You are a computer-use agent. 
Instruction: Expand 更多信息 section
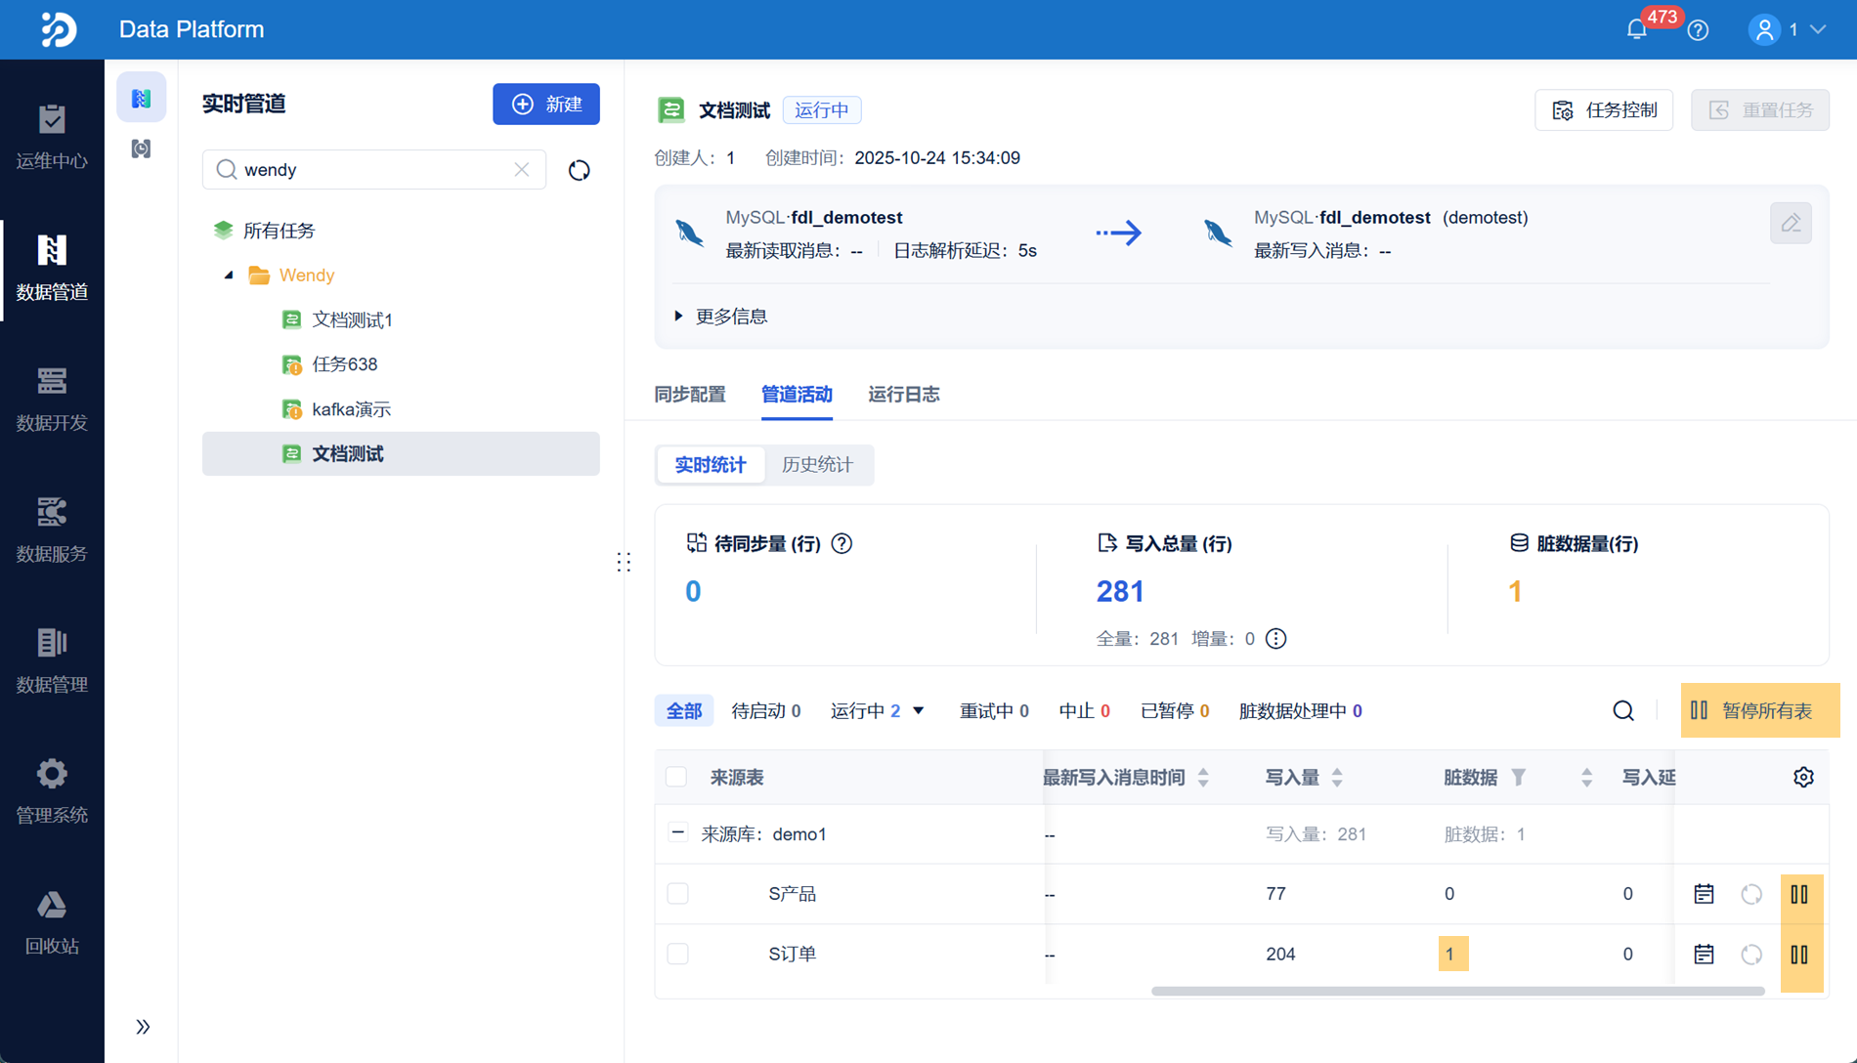721,317
